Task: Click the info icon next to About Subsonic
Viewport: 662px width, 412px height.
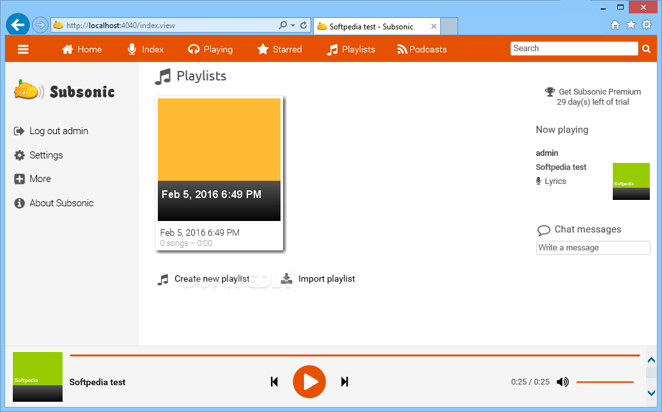Action: click(x=19, y=203)
